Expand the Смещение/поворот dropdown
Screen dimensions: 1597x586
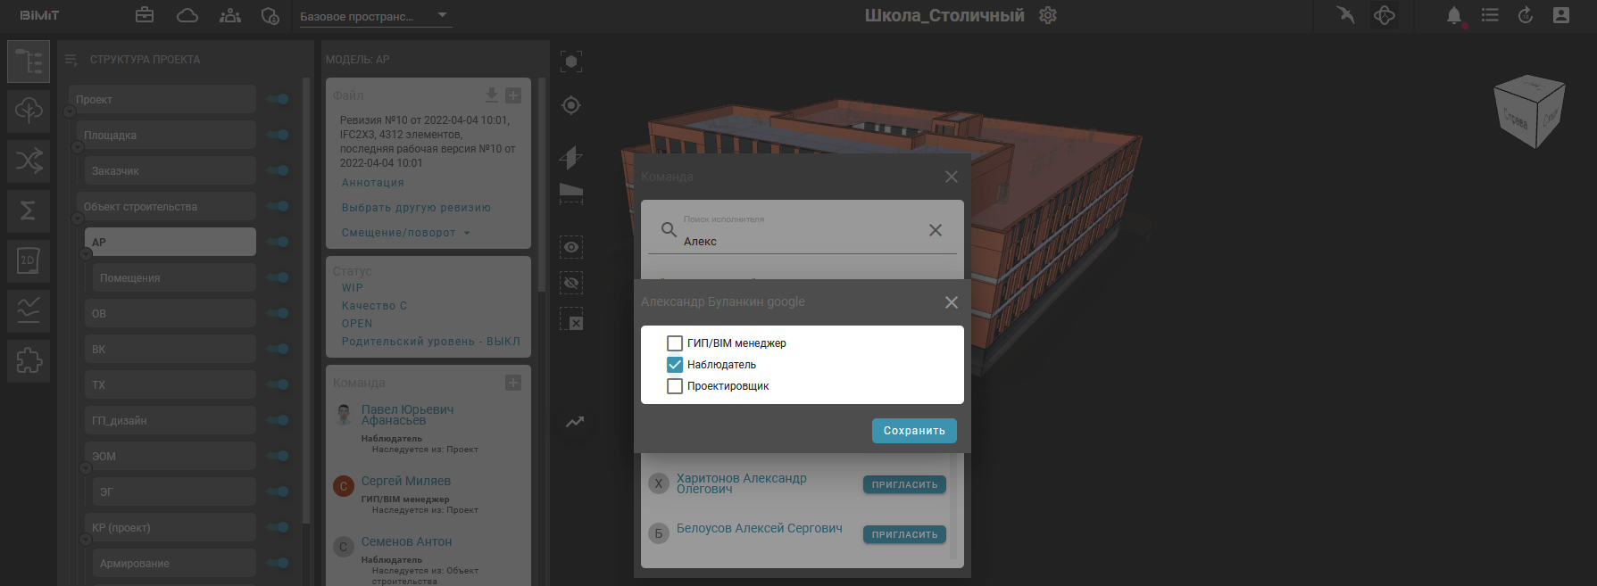pyautogui.click(x=406, y=233)
